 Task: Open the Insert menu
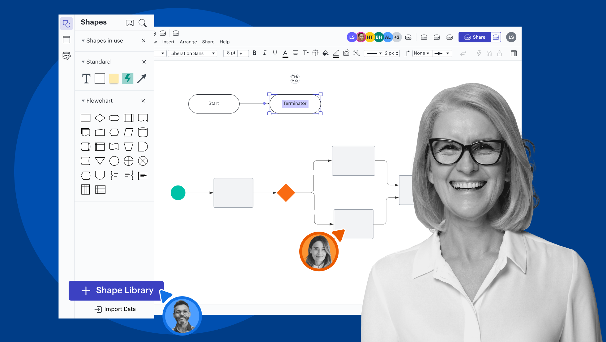tap(168, 42)
